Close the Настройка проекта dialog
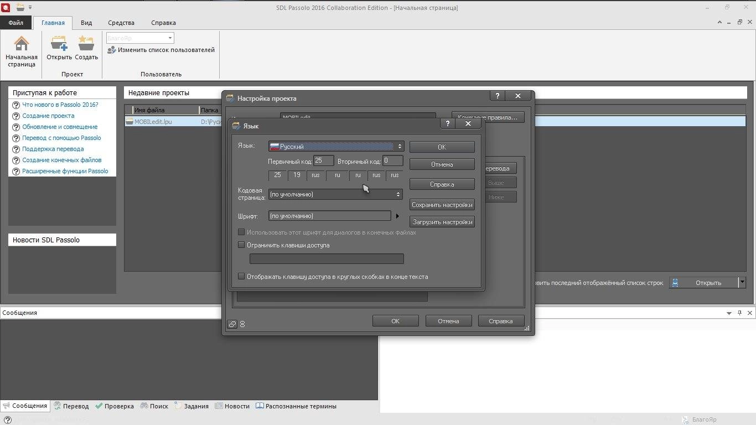 point(518,96)
